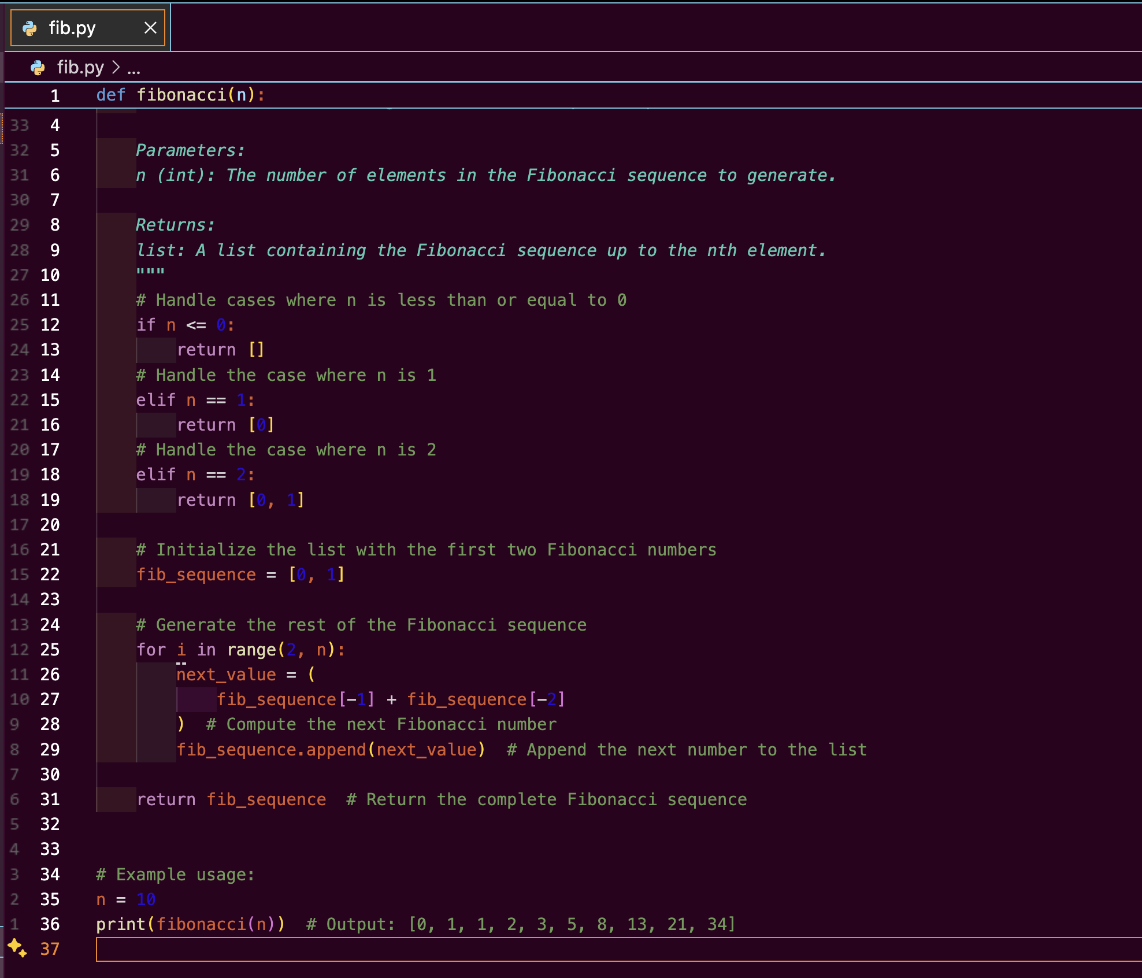1142x978 pixels.
Task: Select the fib.py tab label
Action: pos(72,28)
